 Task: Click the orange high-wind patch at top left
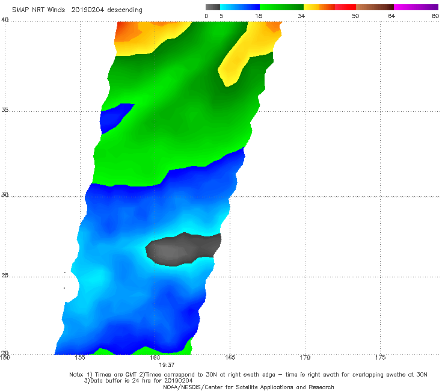click(126, 32)
